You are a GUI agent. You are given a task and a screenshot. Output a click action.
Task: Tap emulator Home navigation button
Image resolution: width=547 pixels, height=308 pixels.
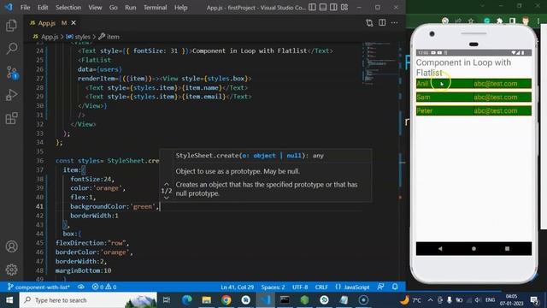point(473,249)
